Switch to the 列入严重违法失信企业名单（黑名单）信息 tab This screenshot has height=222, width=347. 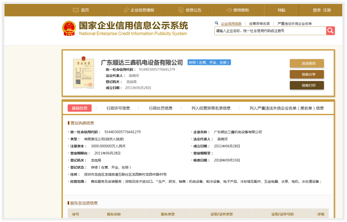(x=287, y=108)
